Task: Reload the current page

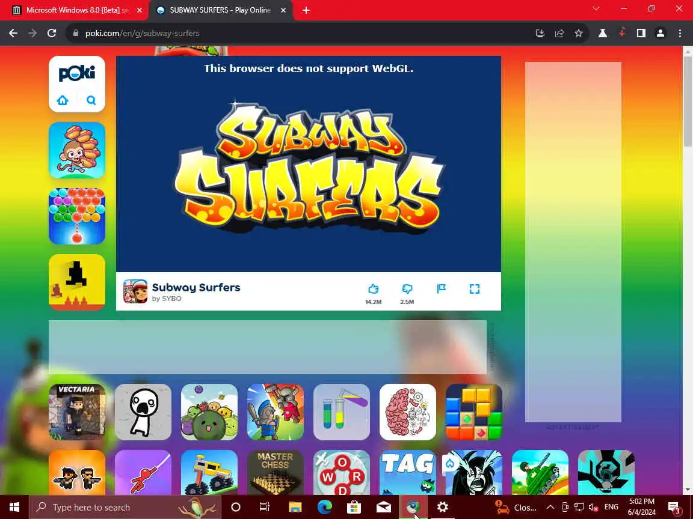Action: (x=52, y=33)
